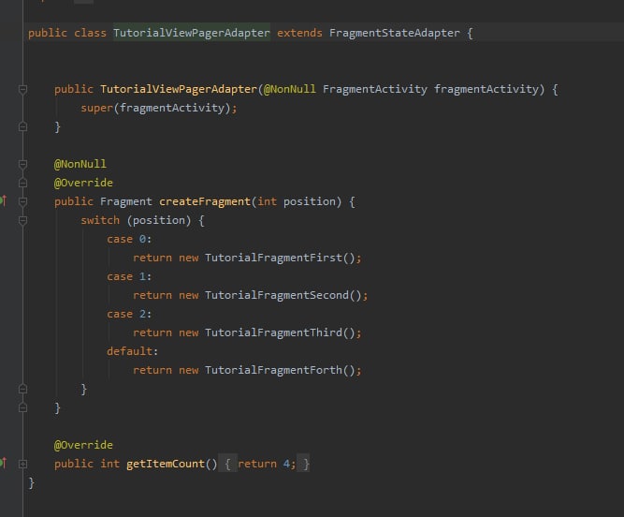
Task: Click the second @Override annotation above getItemCount
Action: click(83, 445)
